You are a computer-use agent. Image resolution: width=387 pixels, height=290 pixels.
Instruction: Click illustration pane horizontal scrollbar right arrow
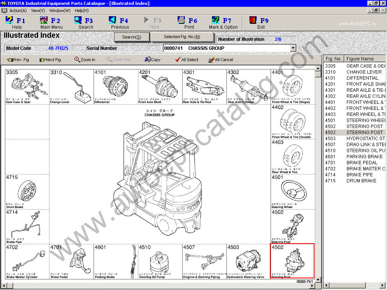[313, 285]
